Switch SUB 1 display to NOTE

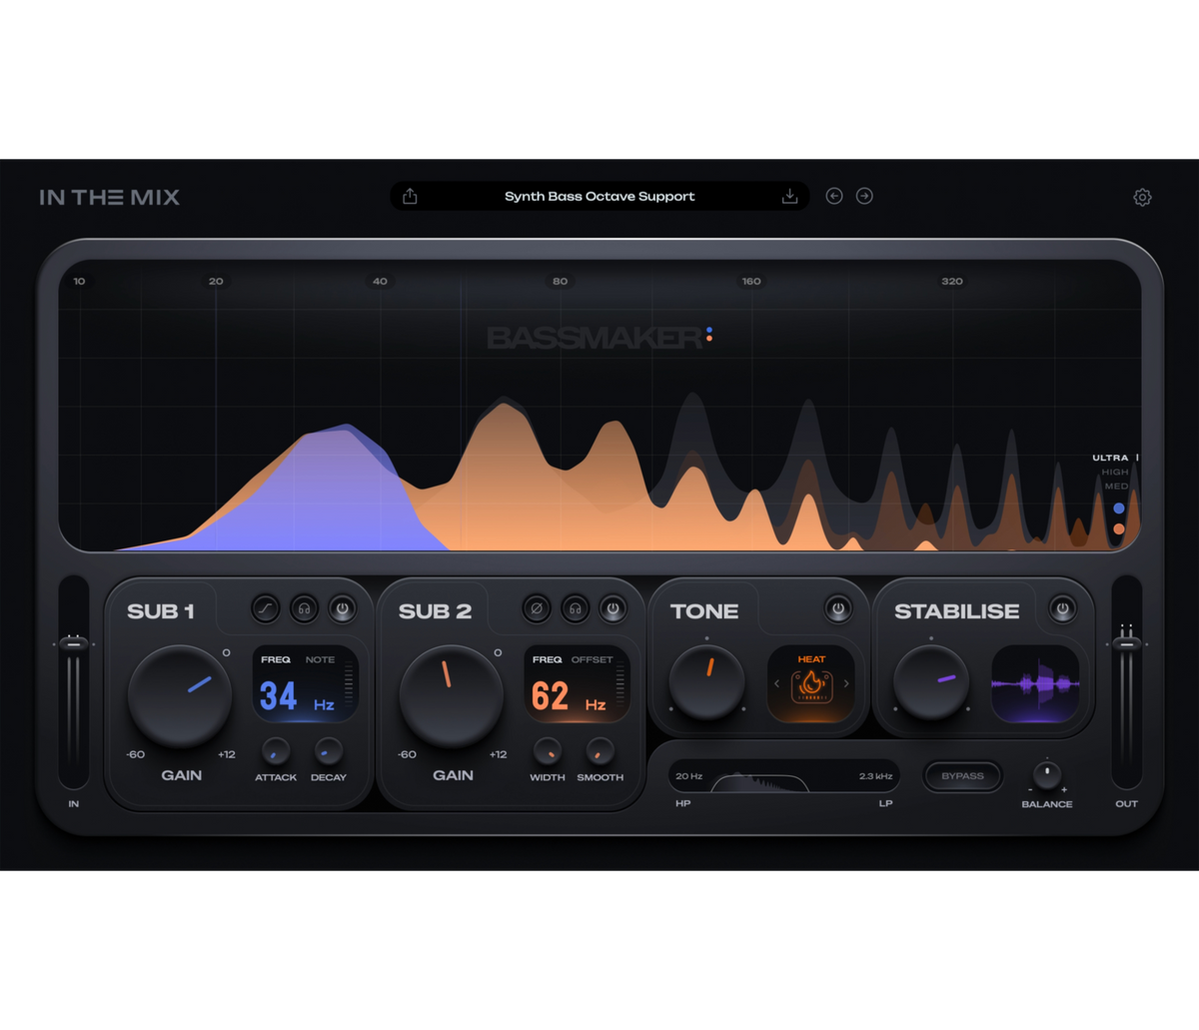(x=320, y=659)
